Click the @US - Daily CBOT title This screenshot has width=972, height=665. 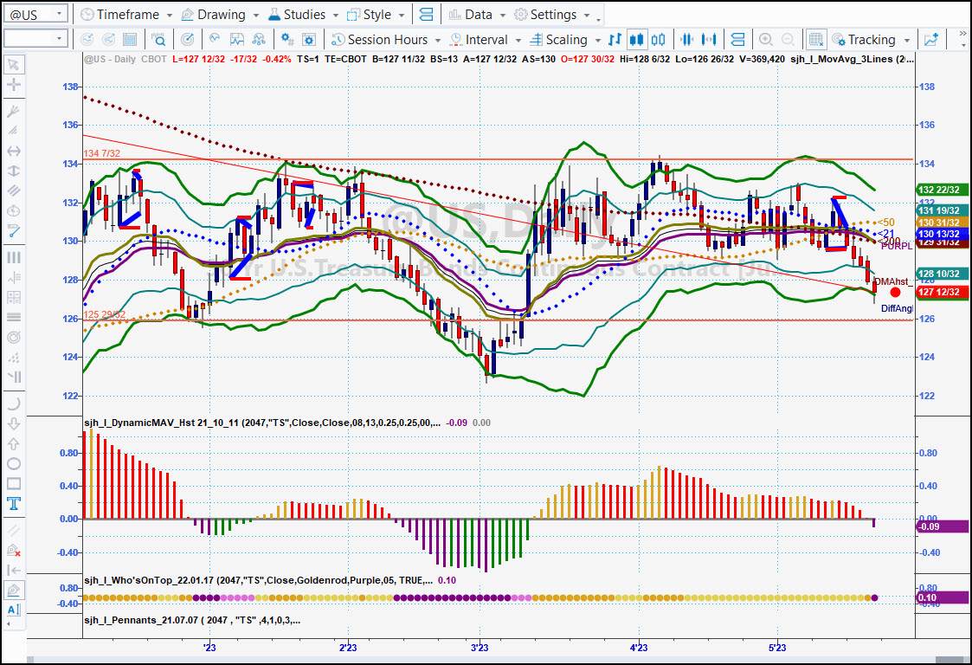tap(126, 59)
